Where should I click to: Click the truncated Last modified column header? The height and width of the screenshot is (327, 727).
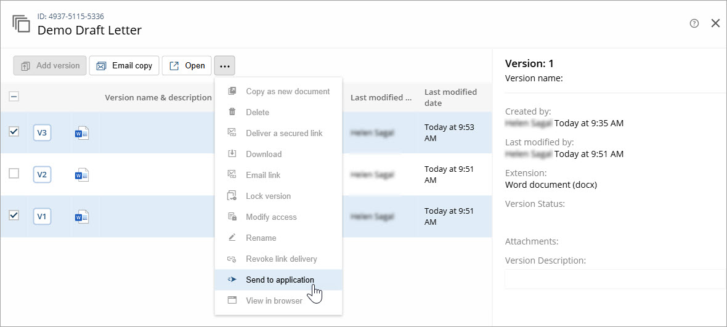tap(381, 97)
